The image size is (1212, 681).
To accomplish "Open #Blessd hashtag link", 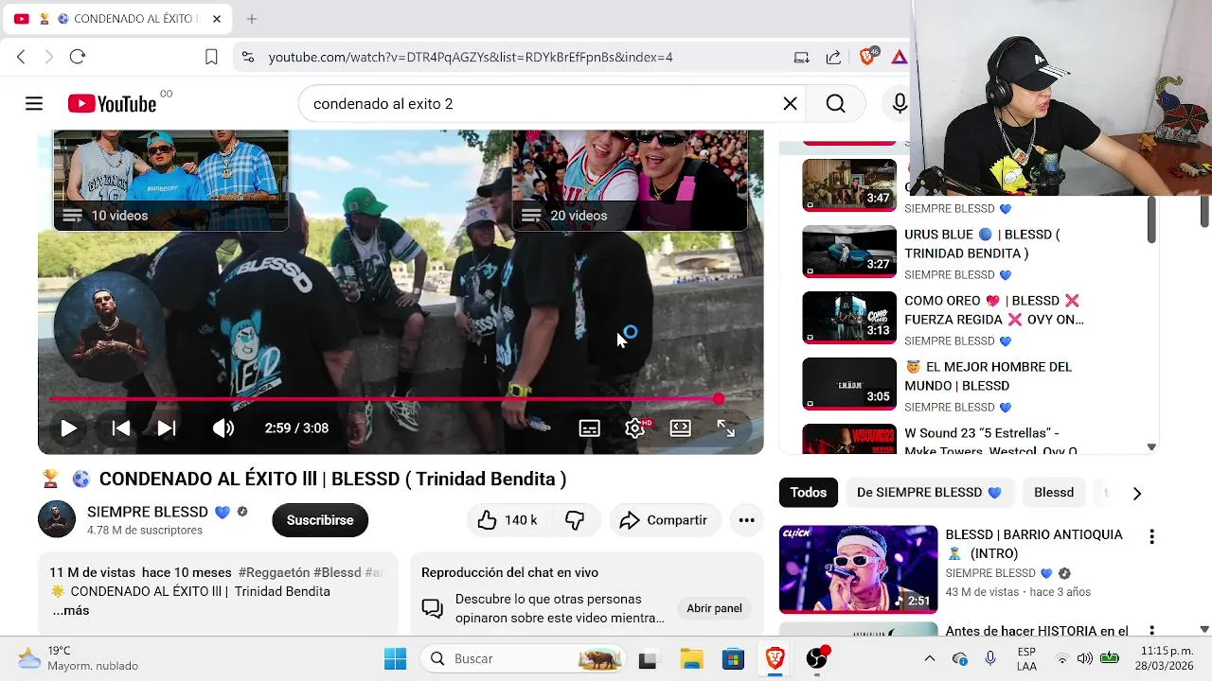I will click(337, 572).
